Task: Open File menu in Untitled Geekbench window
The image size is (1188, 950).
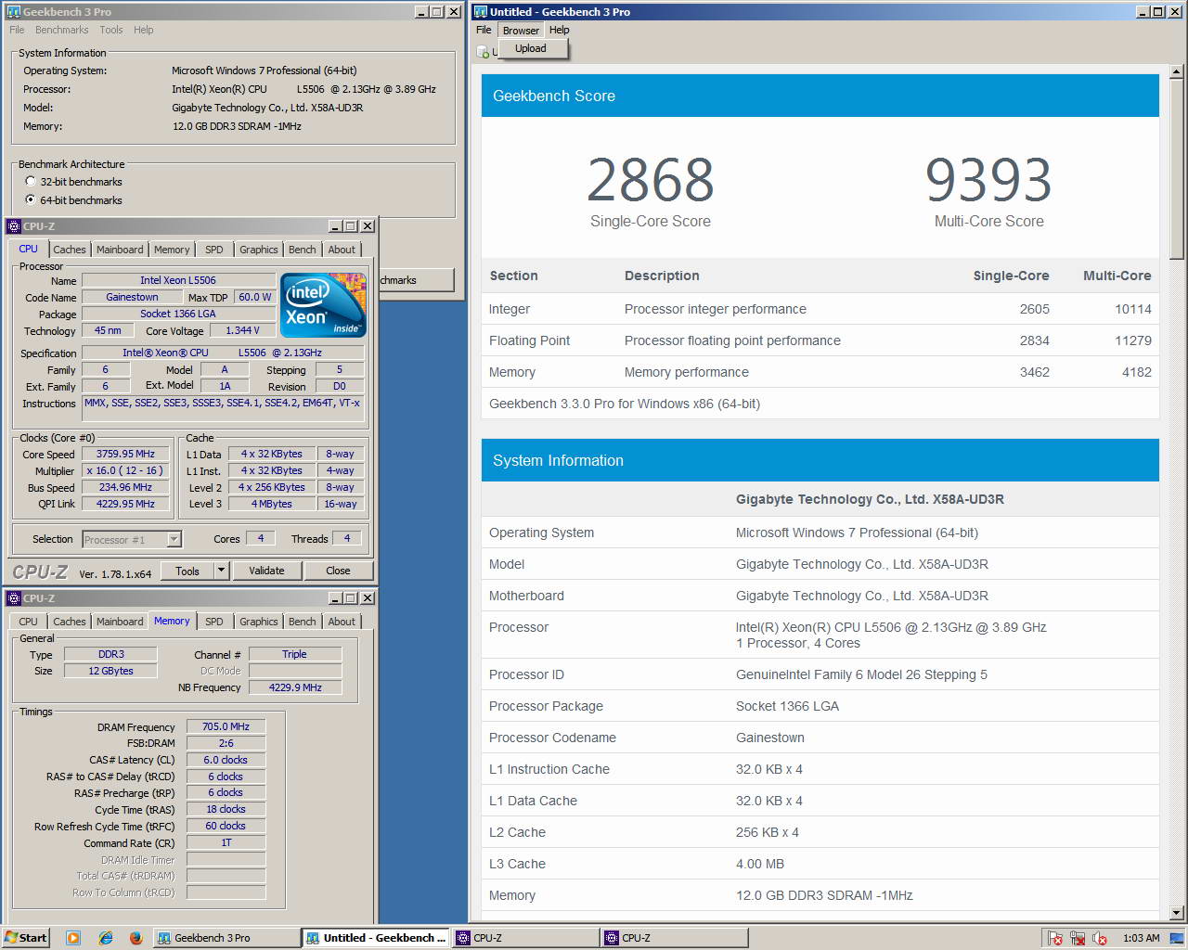Action: (484, 30)
